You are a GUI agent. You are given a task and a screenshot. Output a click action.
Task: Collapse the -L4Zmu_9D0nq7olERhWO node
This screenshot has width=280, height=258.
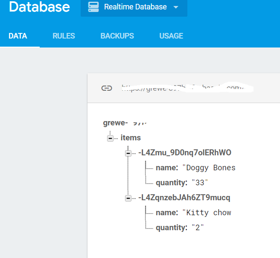(128, 153)
